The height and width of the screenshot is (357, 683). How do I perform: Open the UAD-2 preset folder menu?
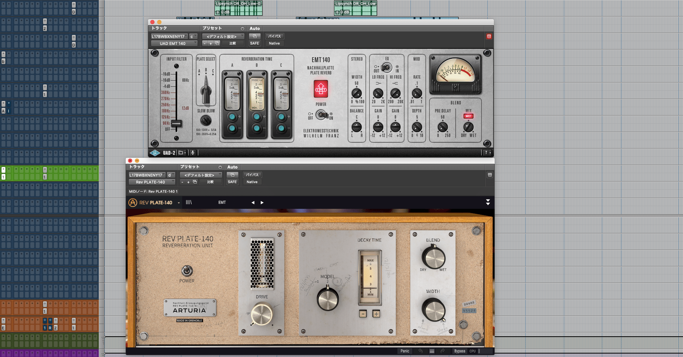click(182, 153)
